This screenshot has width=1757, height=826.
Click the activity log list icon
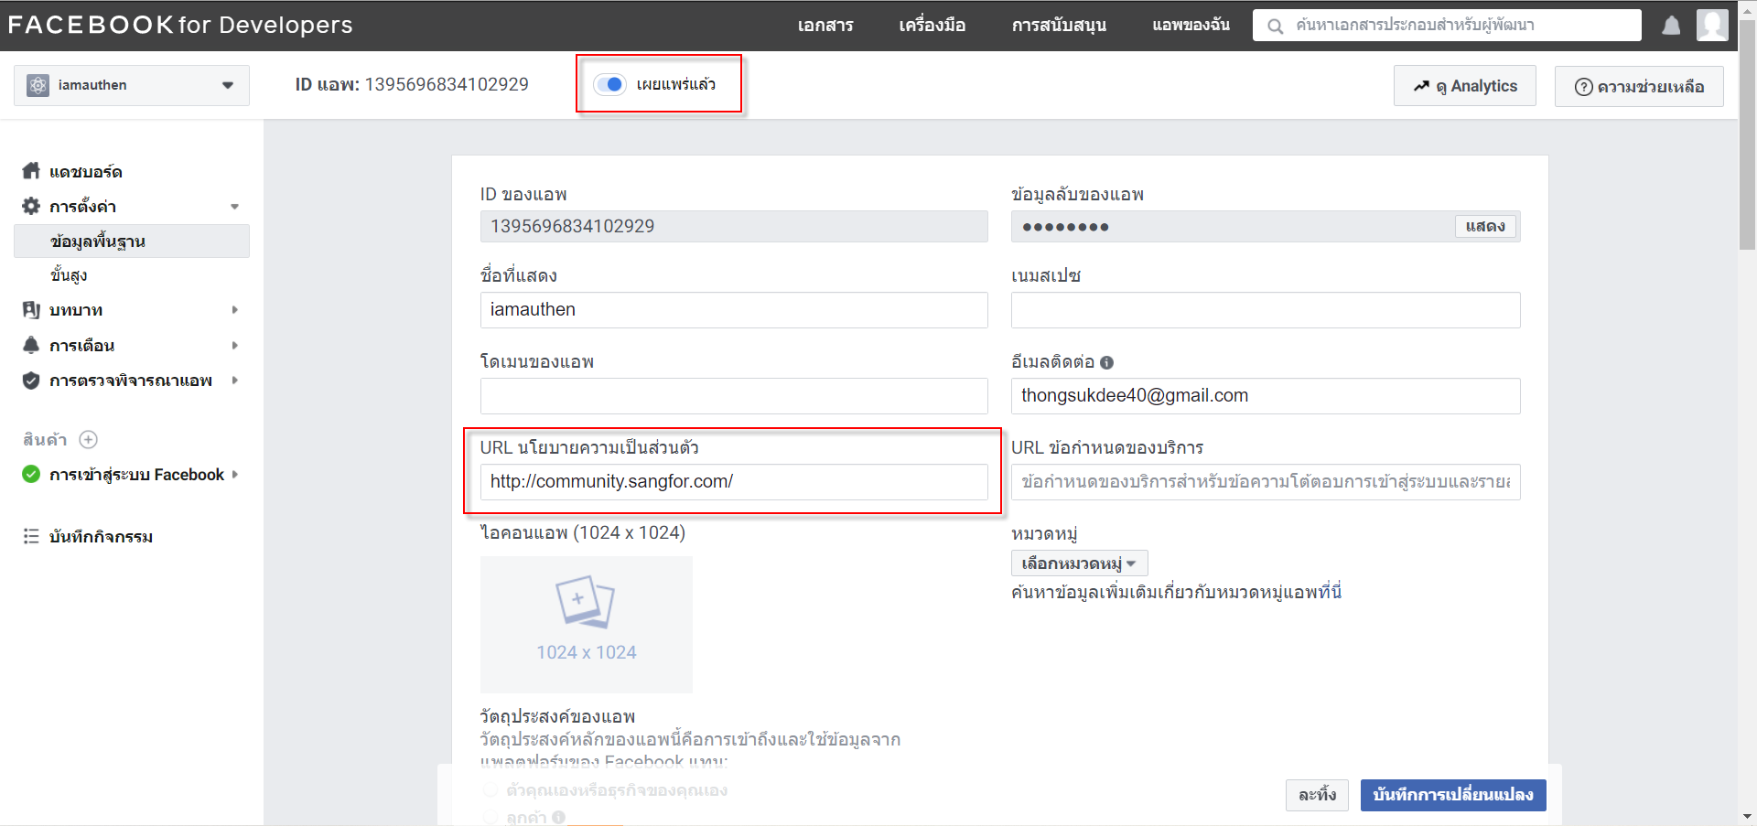[31, 536]
